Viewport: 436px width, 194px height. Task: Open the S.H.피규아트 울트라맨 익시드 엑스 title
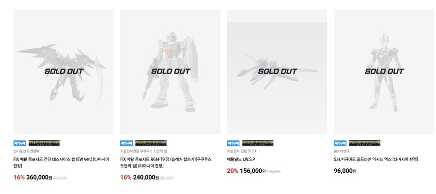pyautogui.click(x=376, y=159)
